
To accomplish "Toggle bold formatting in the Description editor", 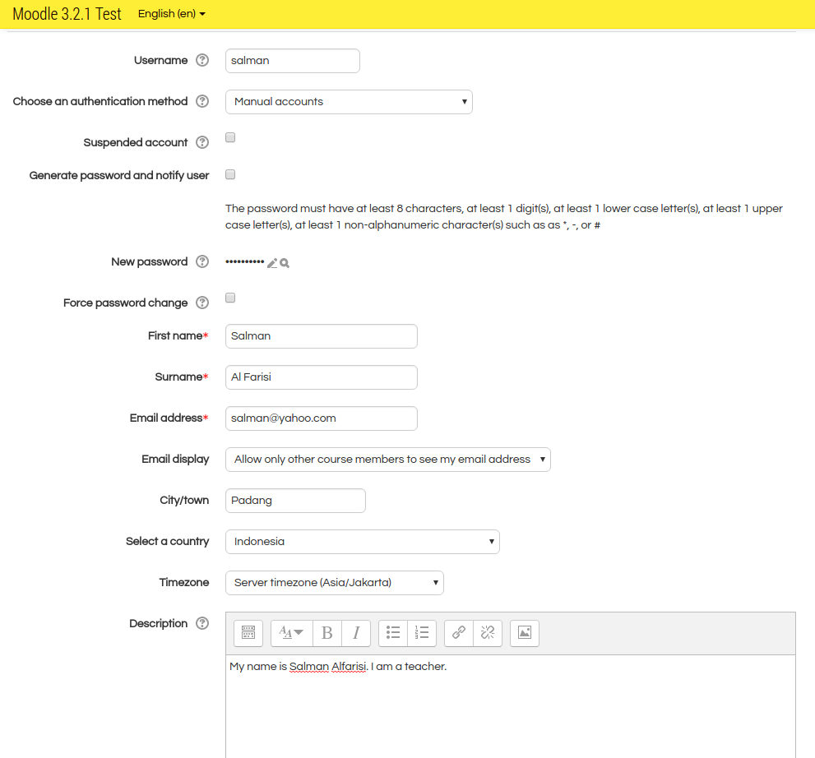I will [x=327, y=633].
